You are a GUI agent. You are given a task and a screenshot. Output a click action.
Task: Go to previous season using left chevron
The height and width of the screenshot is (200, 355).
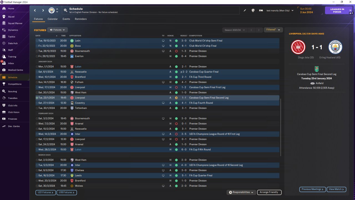click(251, 30)
